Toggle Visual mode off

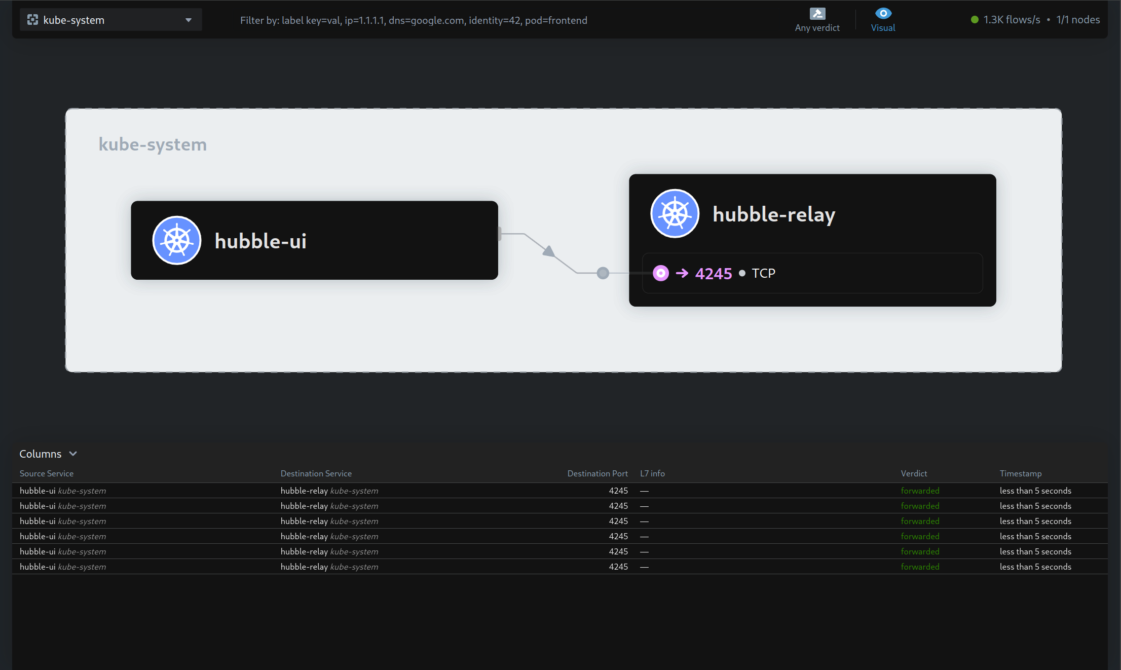tap(883, 19)
